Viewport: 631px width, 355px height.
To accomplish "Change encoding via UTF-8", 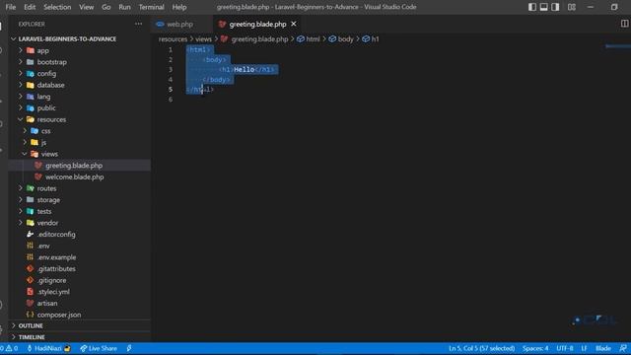I will (565, 348).
